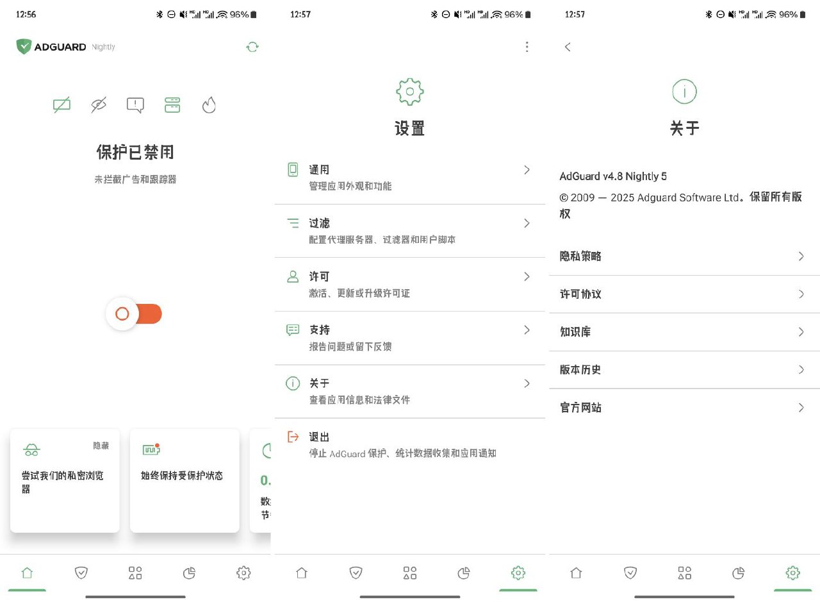Open 官方网站 official website
This screenshot has width=820, height=602.
point(684,408)
